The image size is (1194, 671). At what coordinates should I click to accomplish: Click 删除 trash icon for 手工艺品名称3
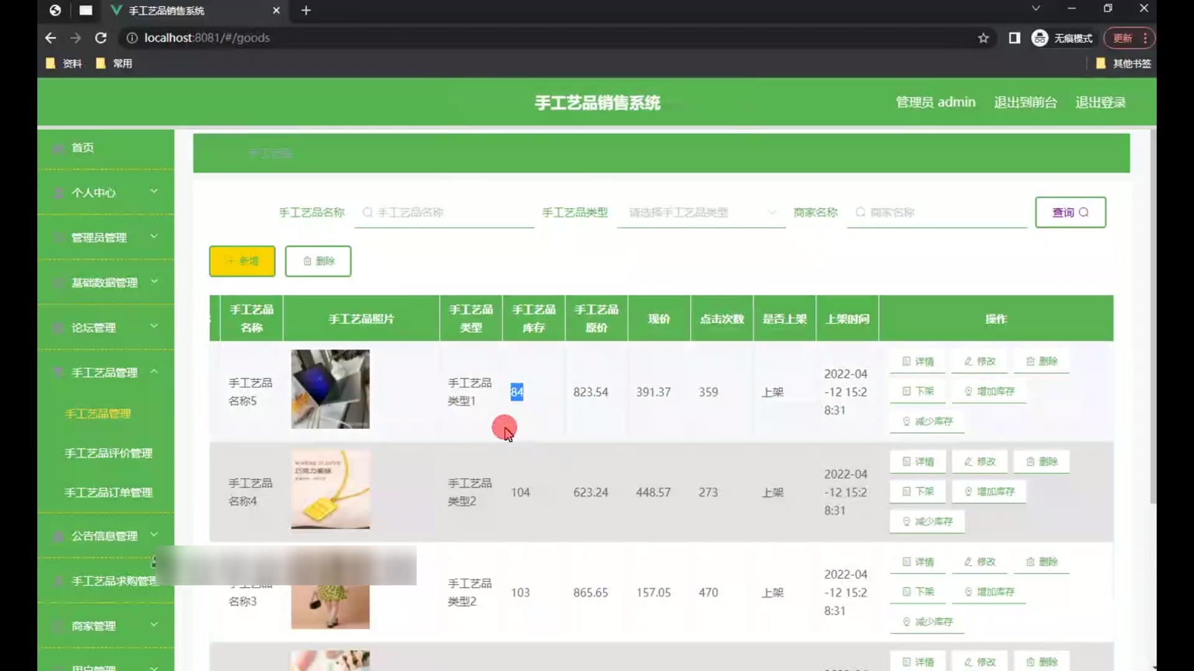click(1030, 562)
